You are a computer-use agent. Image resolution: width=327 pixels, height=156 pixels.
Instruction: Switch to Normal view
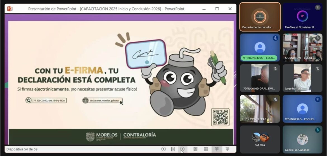click(x=195, y=149)
